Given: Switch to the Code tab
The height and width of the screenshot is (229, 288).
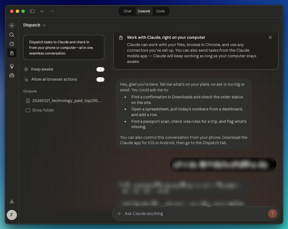Looking at the screenshot, I should (x=160, y=11).
